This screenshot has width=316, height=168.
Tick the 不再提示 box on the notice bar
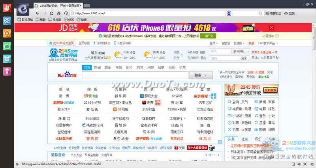pos(277,36)
